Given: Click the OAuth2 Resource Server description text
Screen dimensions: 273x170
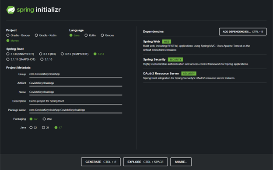Looking at the screenshot, I should [x=189, y=78].
